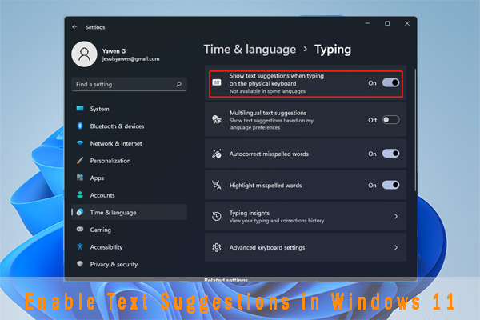This screenshot has width=480, height=320.
Task: Disable Autocorrect misspelled words toggle
Action: coord(390,154)
